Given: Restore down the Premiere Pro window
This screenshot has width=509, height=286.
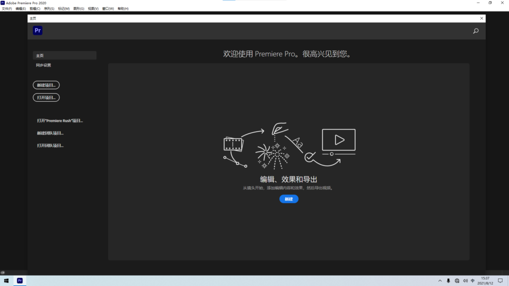Looking at the screenshot, I should (490, 3).
